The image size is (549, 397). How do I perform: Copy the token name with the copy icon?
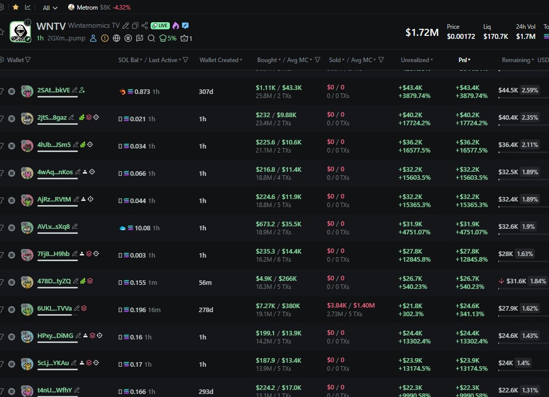coord(135,26)
